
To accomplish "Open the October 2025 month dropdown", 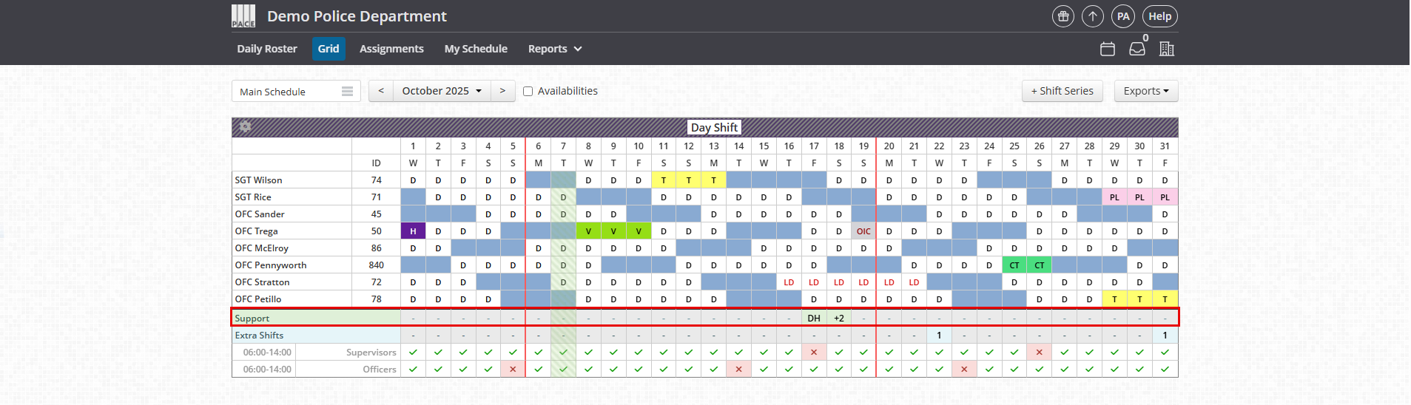I will click(442, 91).
